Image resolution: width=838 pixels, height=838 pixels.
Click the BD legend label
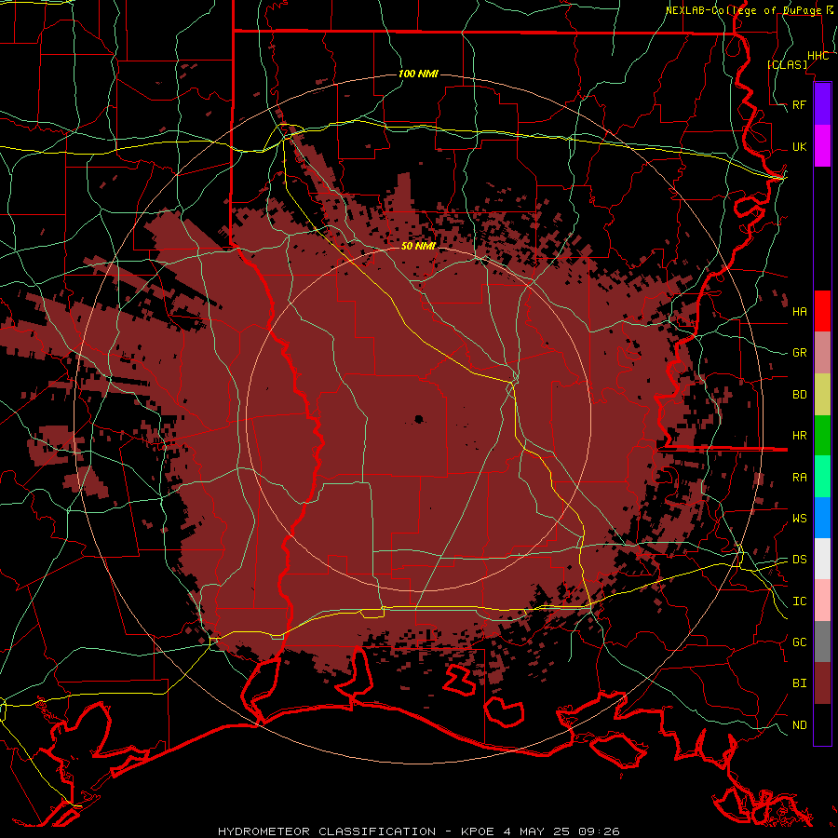pos(799,395)
